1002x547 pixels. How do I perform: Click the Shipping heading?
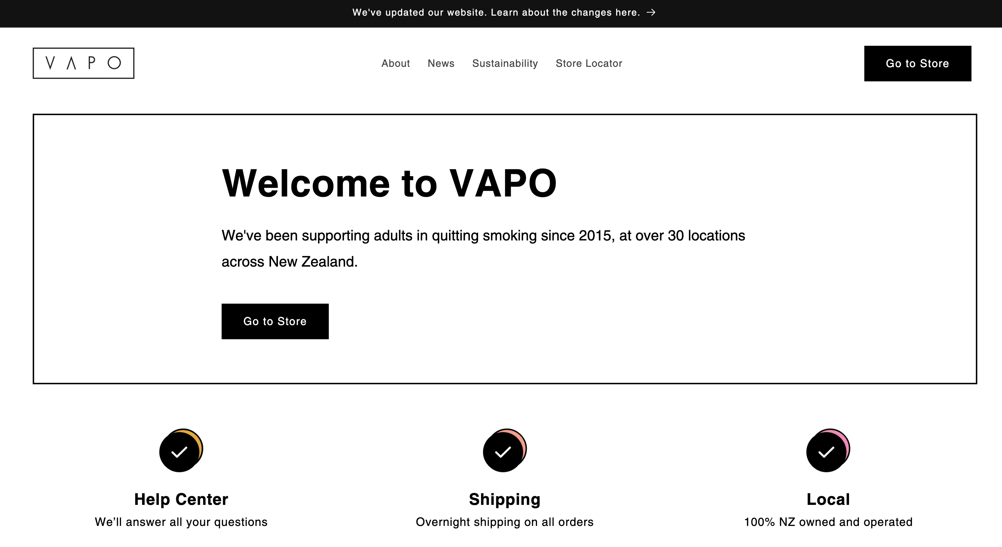click(x=505, y=499)
